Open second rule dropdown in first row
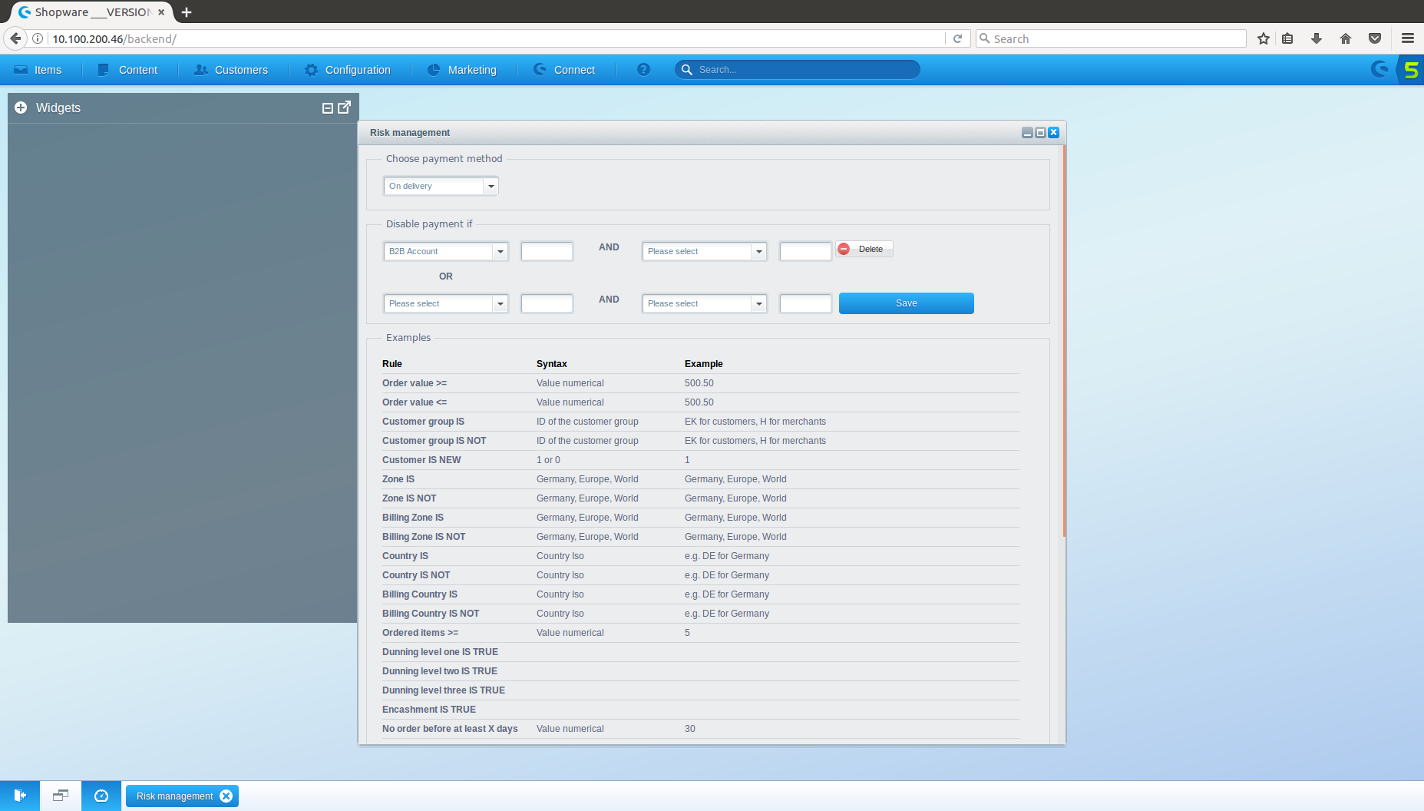The image size is (1424, 811). coord(758,251)
